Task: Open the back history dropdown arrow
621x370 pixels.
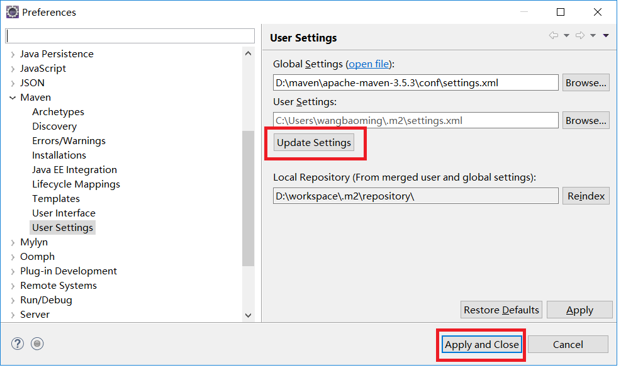Action: 567,36
